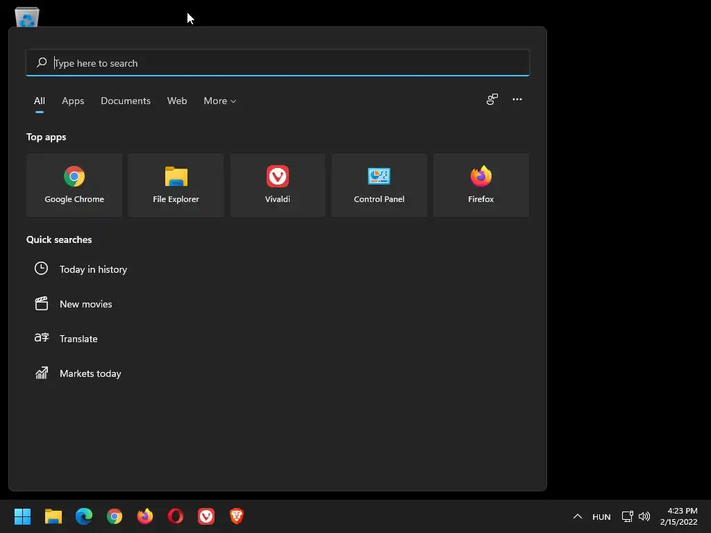Open Control Panel from Top apps

pyautogui.click(x=379, y=185)
